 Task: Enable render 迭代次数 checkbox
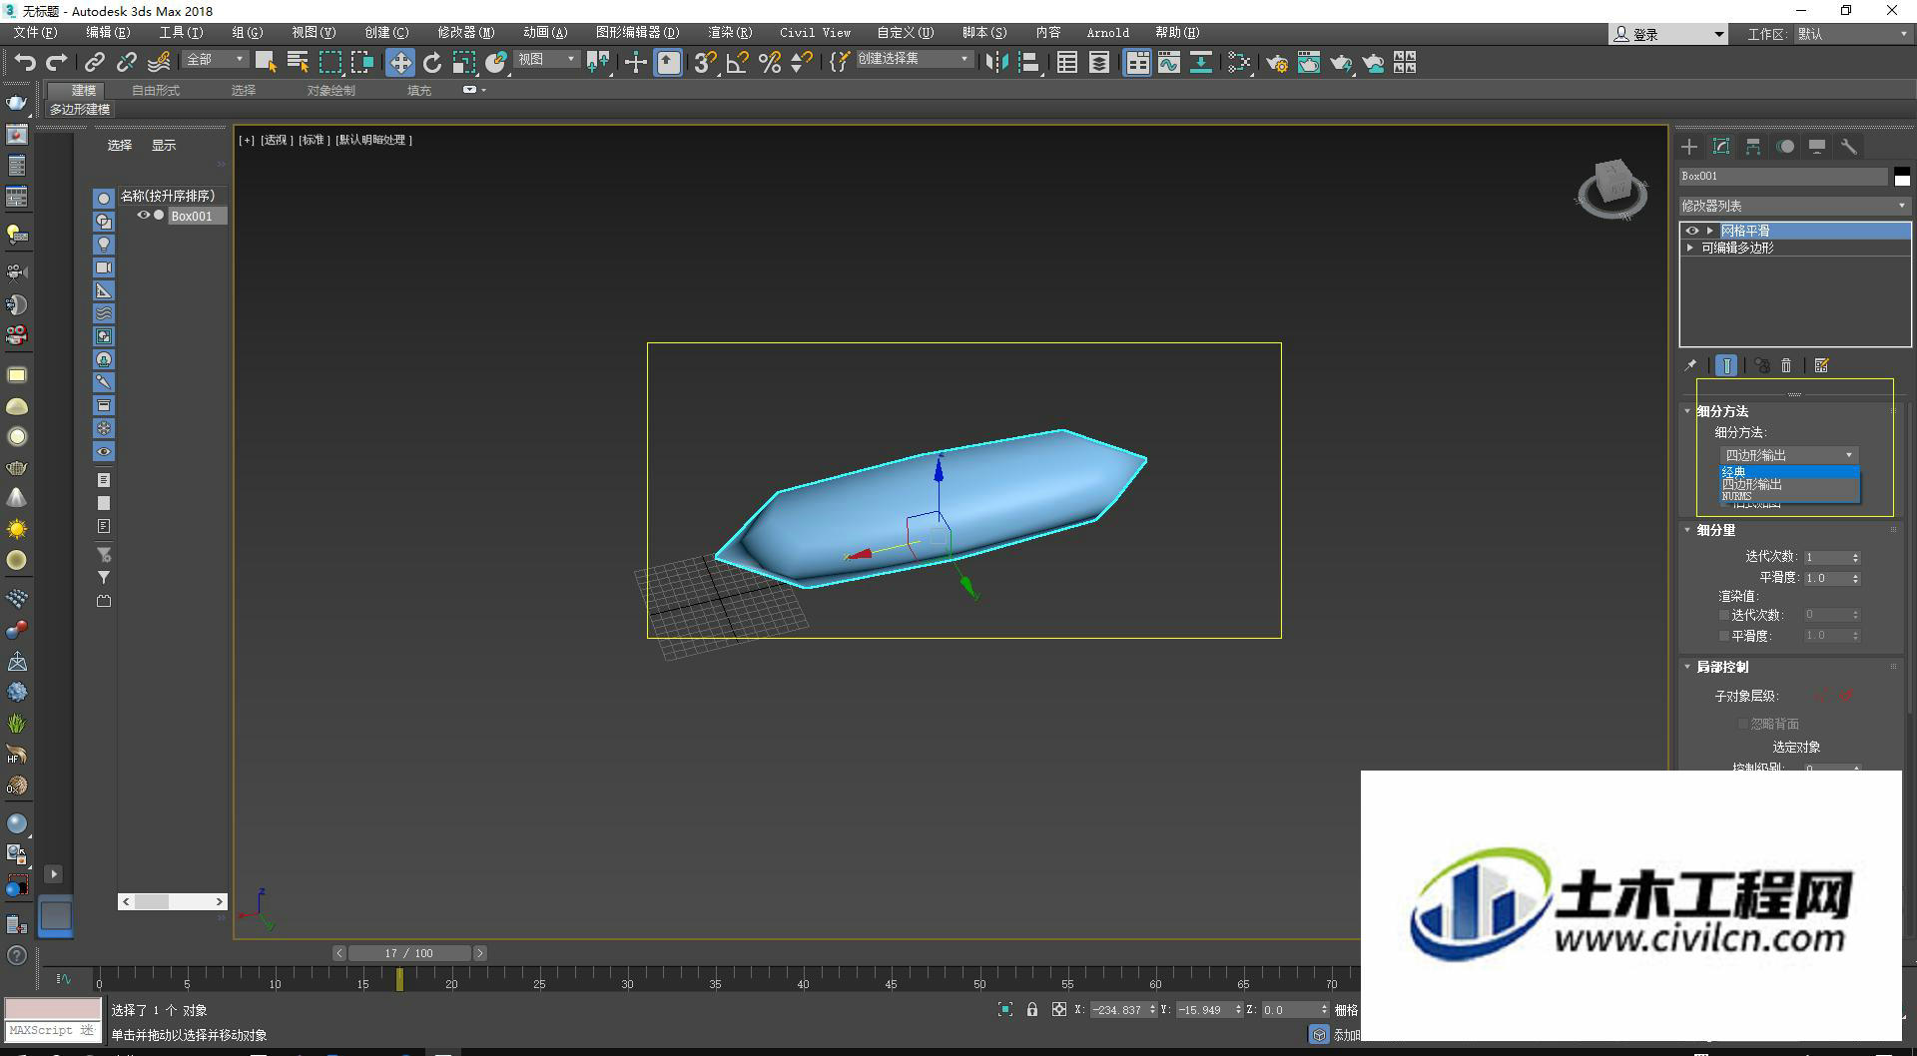[1724, 615]
